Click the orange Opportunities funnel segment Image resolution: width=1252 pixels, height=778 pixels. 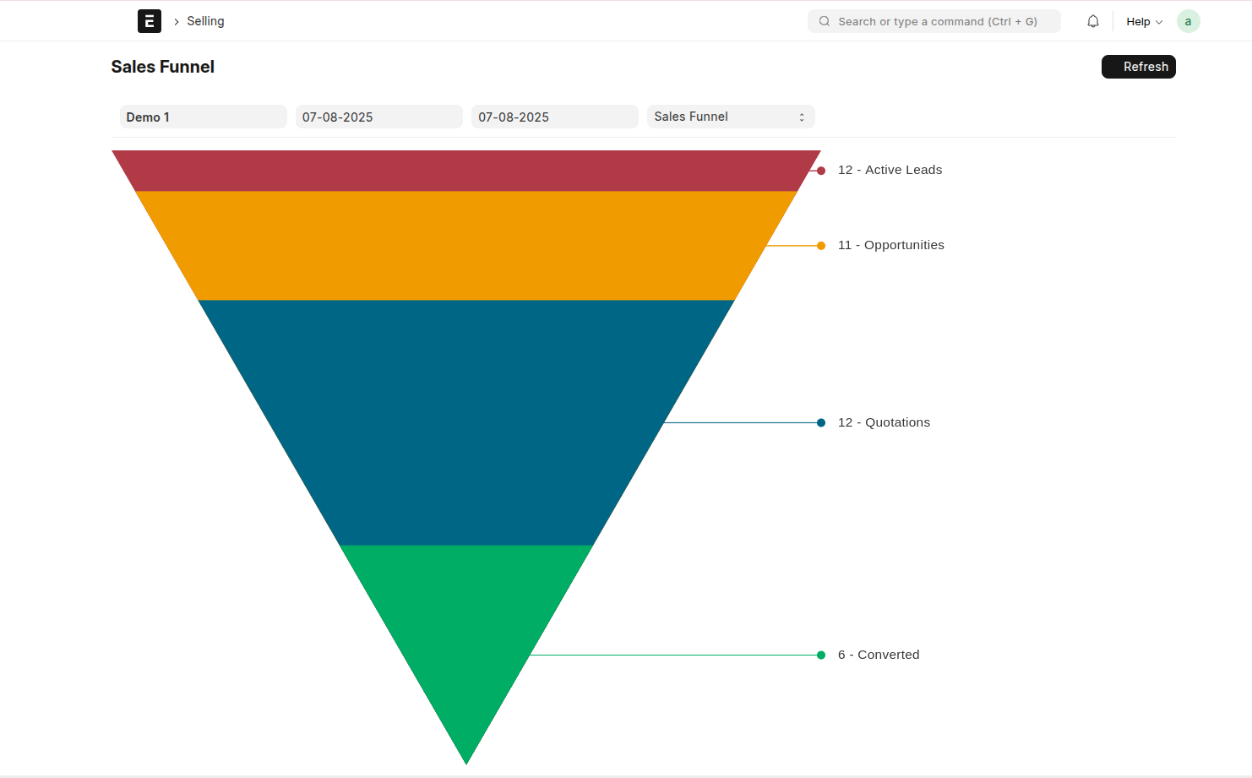465,246
